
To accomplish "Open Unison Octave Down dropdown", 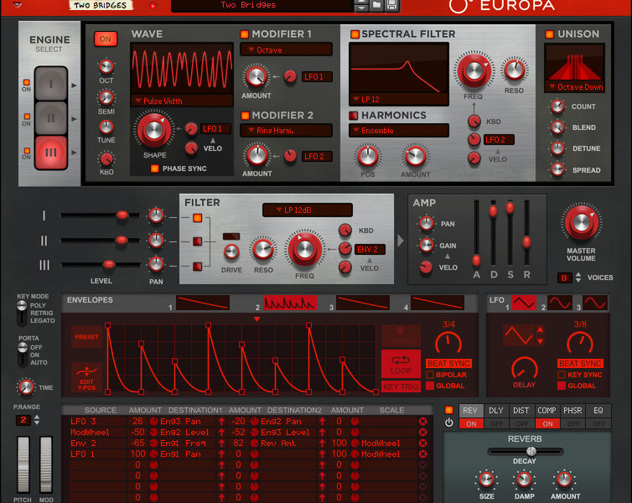I will point(575,86).
